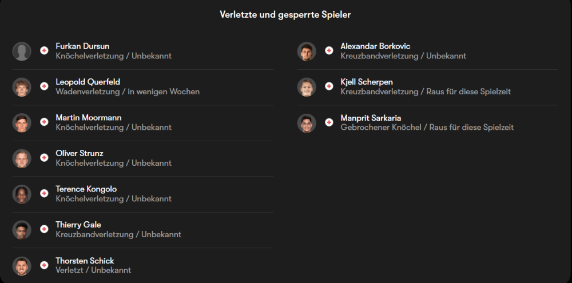Select Kjell Scherpen's portrait
Image resolution: width=572 pixels, height=283 pixels.
307,87
